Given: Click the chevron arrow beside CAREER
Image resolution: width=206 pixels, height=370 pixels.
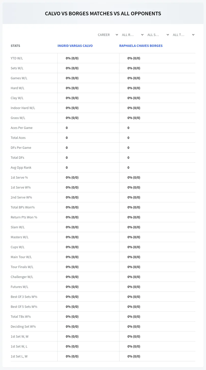Looking at the screenshot, I should point(117,35).
